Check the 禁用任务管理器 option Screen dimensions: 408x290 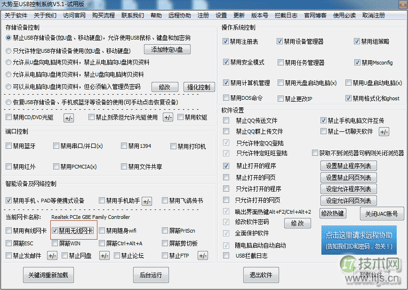click(280, 63)
